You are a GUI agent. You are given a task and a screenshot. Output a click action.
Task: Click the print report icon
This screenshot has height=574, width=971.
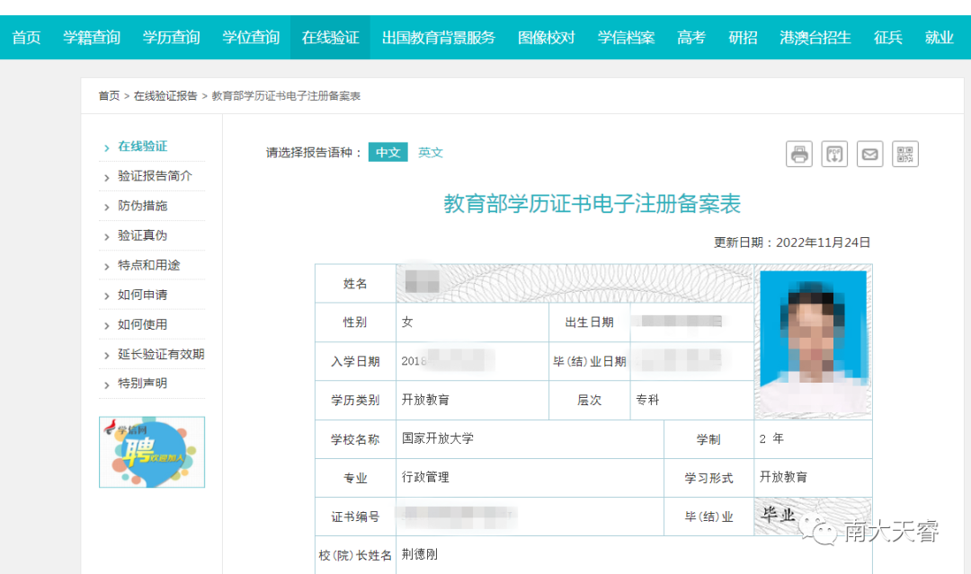click(x=799, y=154)
